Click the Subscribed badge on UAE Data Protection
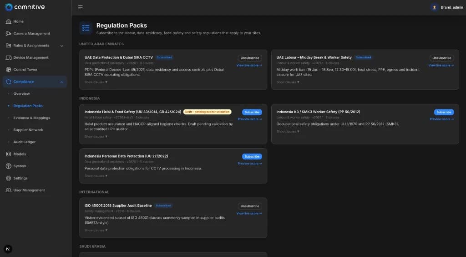 click(164, 57)
